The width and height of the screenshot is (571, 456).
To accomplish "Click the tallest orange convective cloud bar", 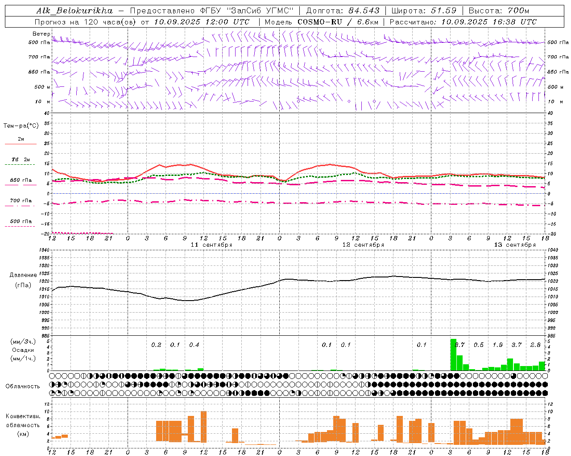I will (204, 427).
